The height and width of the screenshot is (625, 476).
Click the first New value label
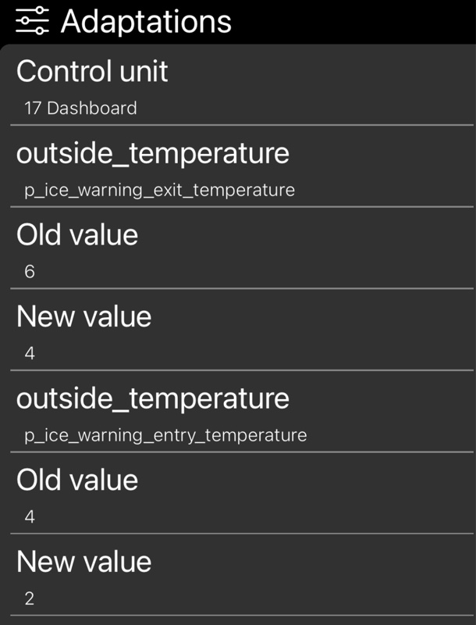tap(84, 316)
